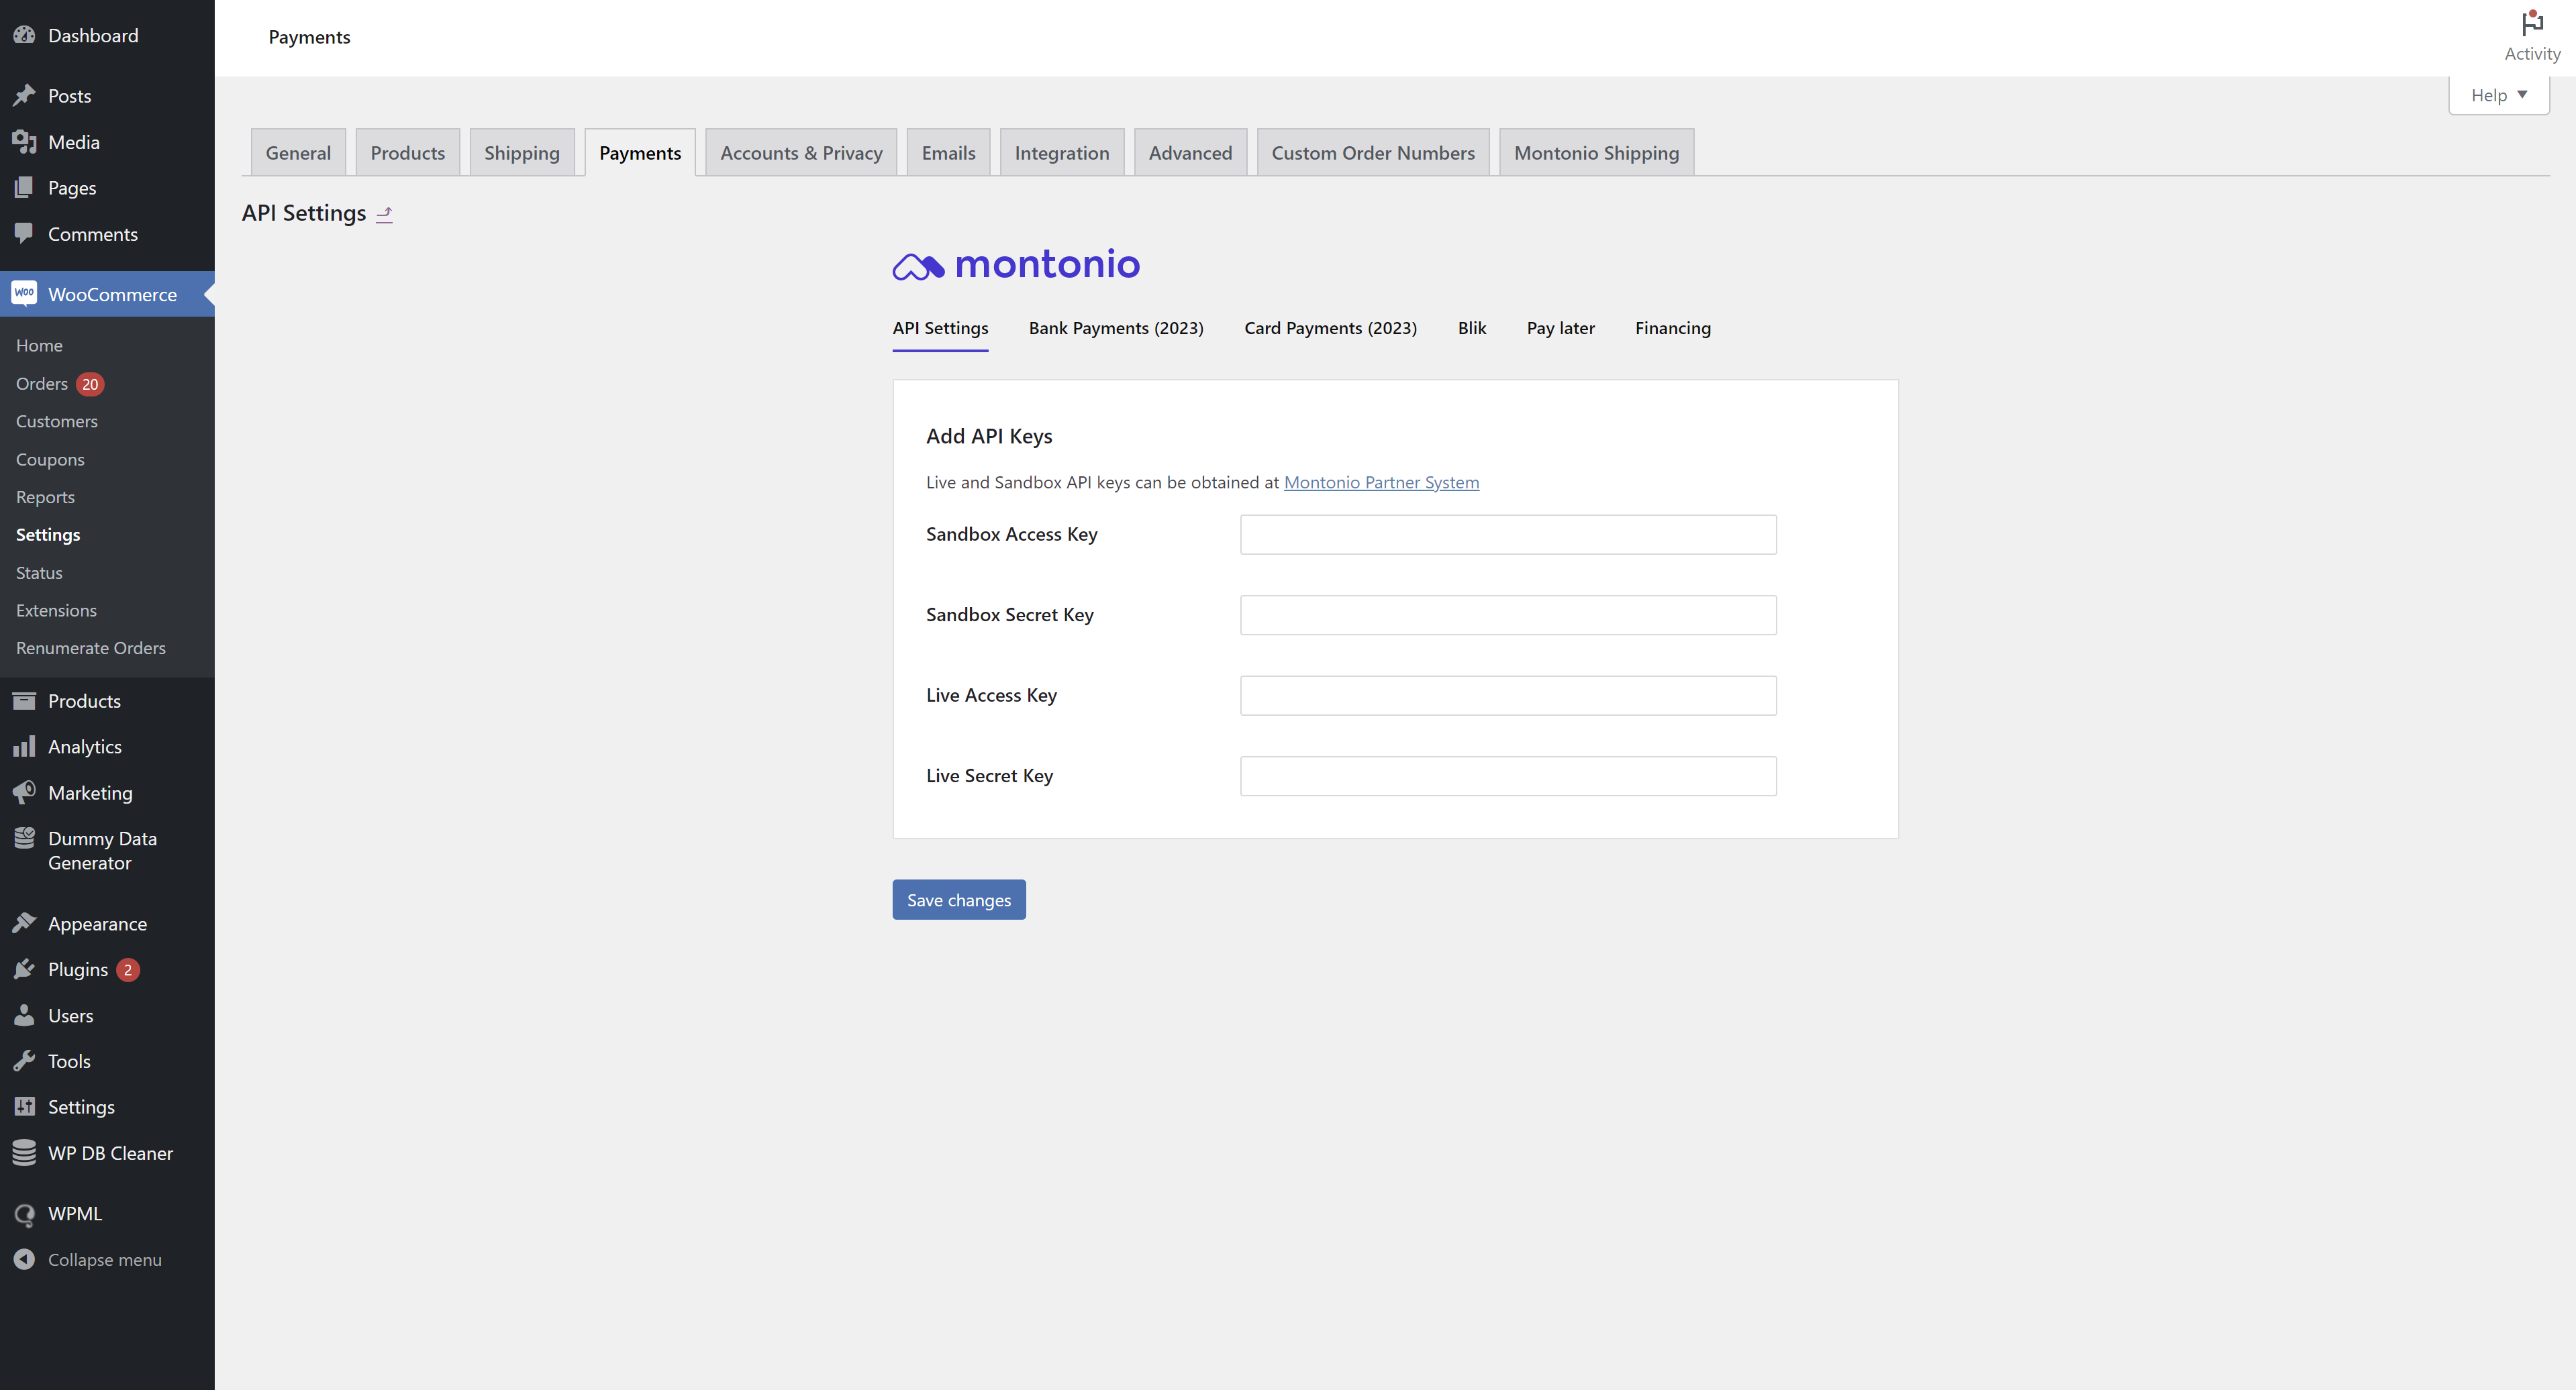Screen dimensions: 2576x1390
Task: Click the Collapse menu arrow icon
Action: coord(24,1259)
